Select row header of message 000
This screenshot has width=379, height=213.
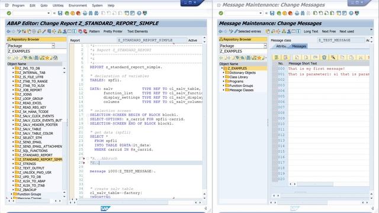275,69
